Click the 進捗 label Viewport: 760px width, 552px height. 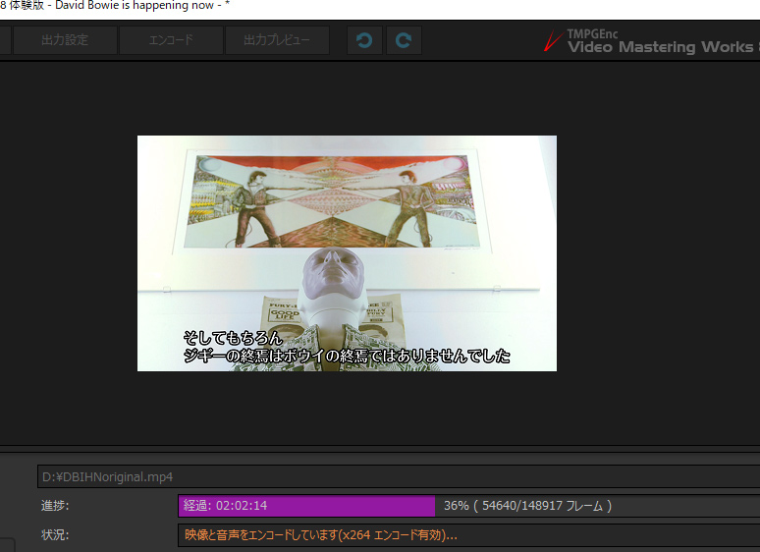point(55,506)
